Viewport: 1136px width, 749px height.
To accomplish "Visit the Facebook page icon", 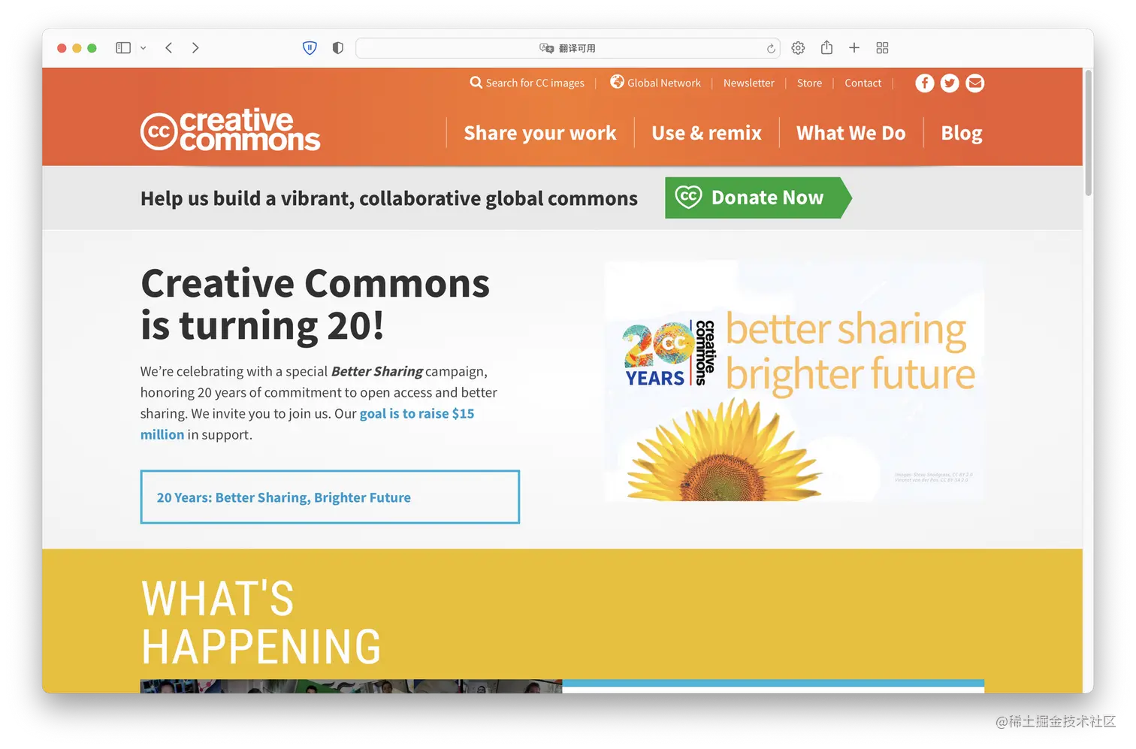I will click(x=925, y=83).
